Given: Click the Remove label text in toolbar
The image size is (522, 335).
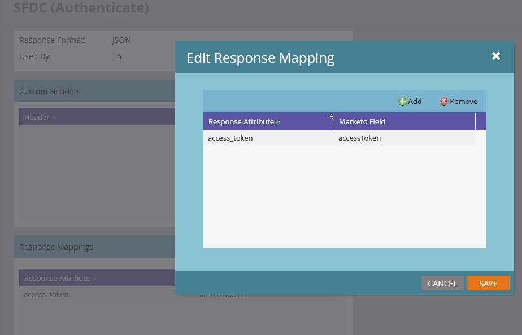Looking at the screenshot, I should [463, 102].
